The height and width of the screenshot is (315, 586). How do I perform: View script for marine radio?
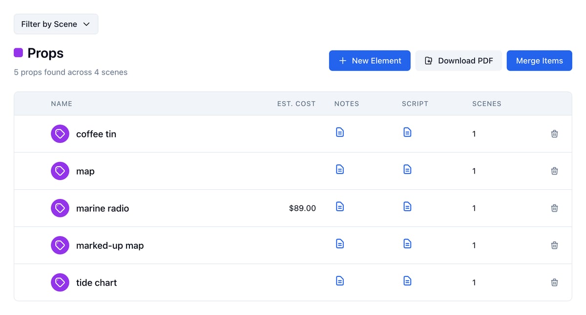click(407, 207)
